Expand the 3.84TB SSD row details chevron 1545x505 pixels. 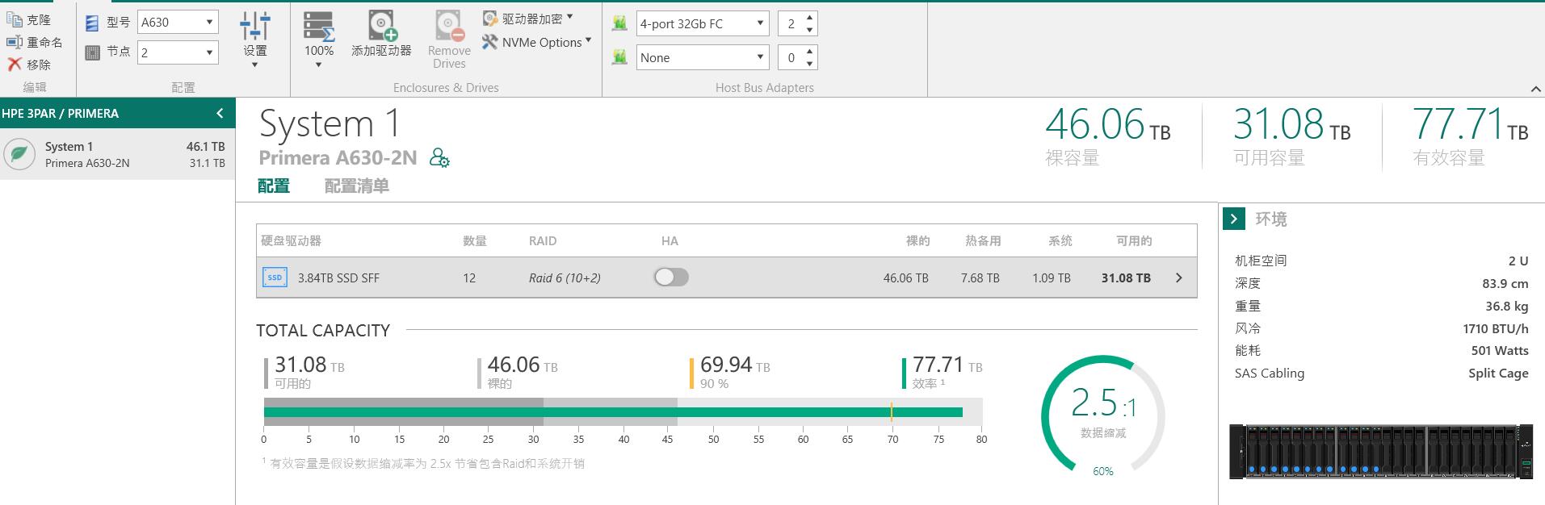pyautogui.click(x=1179, y=278)
